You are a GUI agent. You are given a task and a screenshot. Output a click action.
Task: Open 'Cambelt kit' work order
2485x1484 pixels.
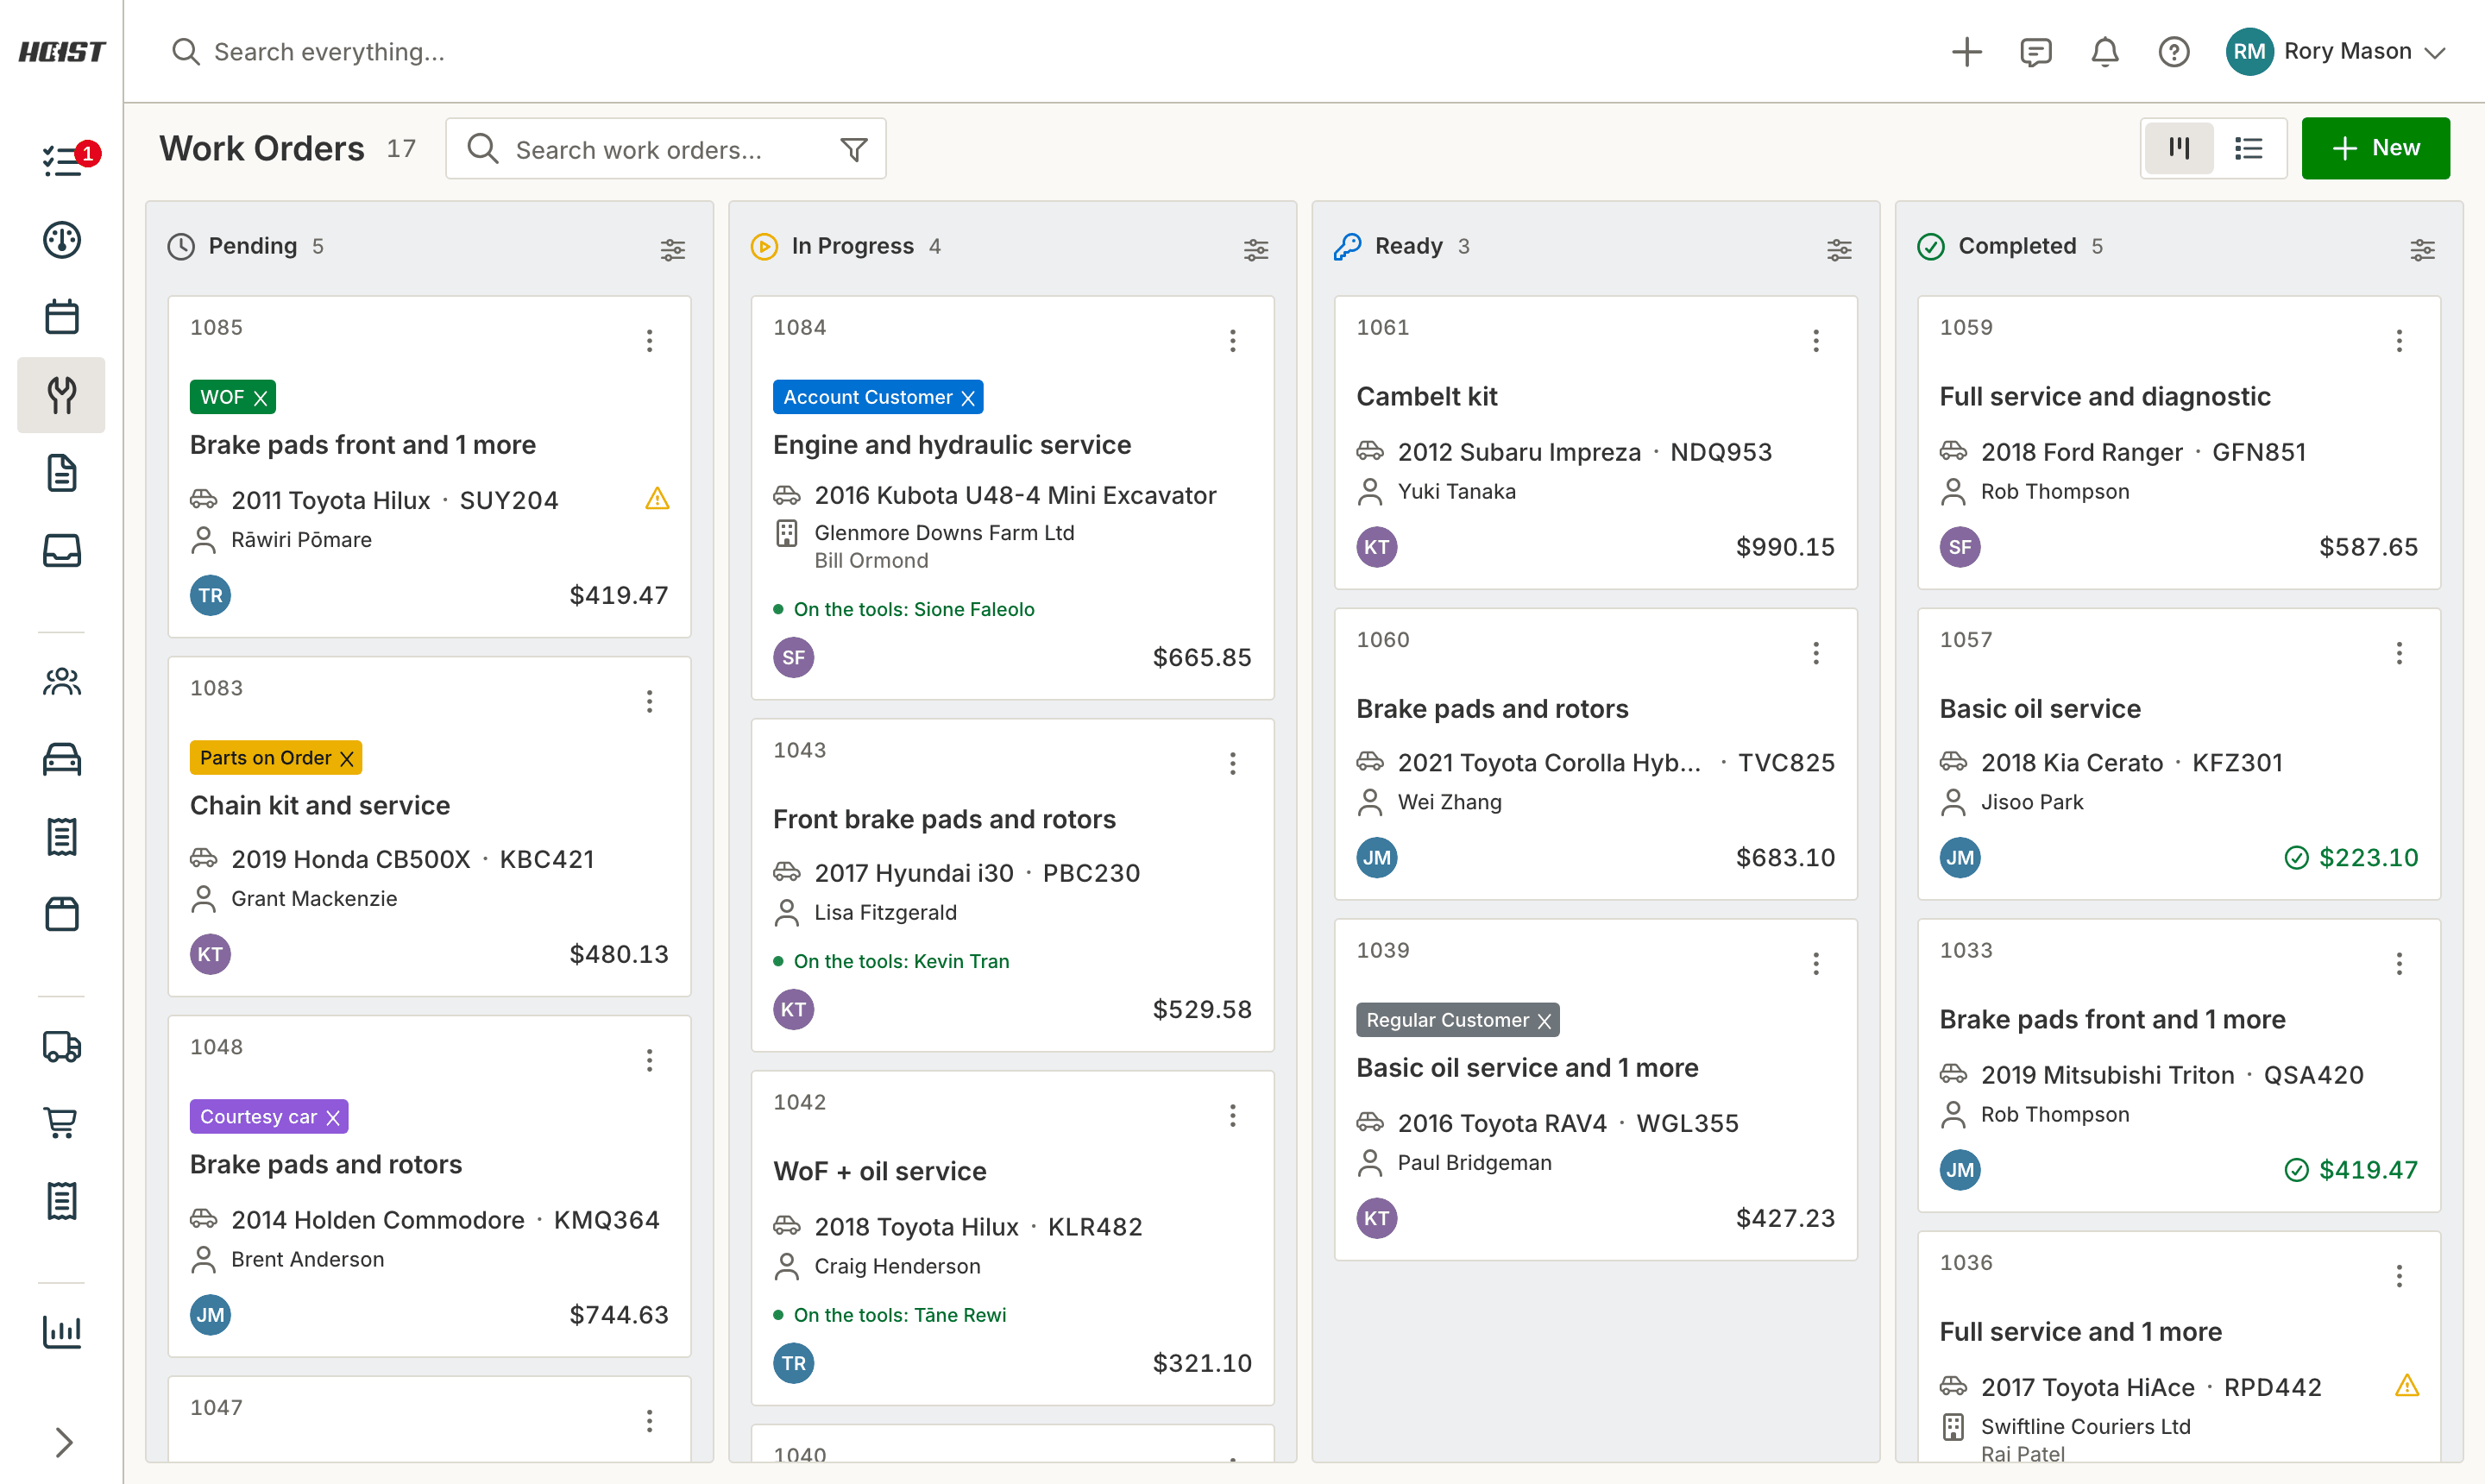click(x=1426, y=397)
